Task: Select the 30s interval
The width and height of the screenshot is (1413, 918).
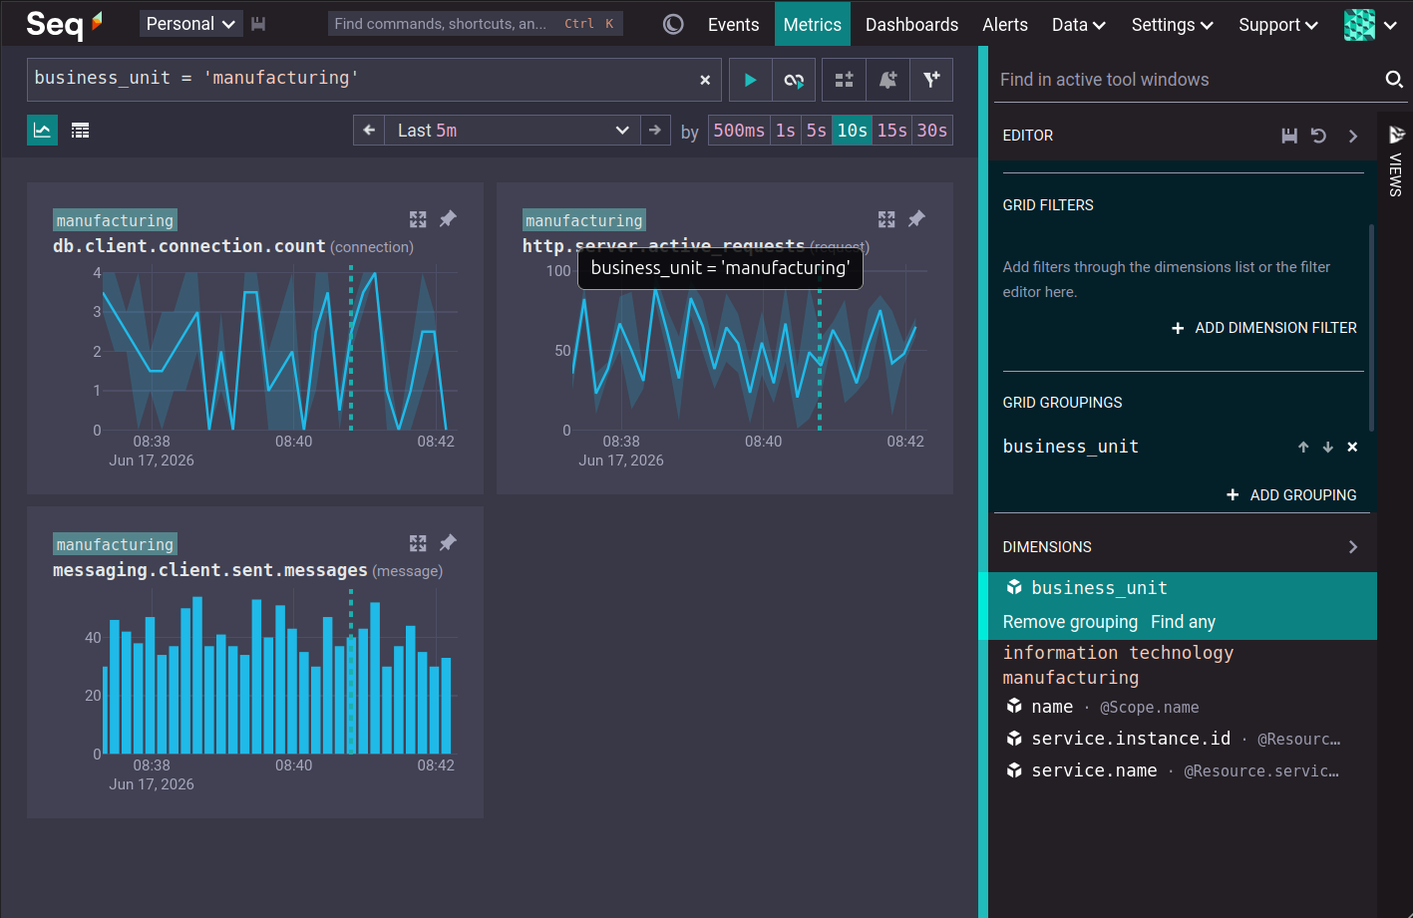Action: pyautogui.click(x=932, y=131)
